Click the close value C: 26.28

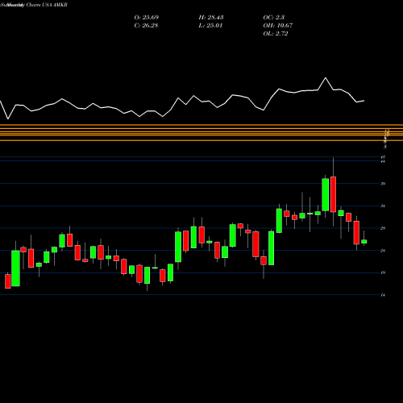tap(146, 26)
